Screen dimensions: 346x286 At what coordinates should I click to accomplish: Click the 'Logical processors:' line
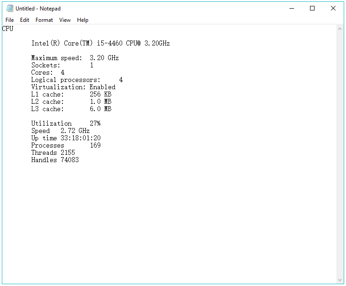77,80
